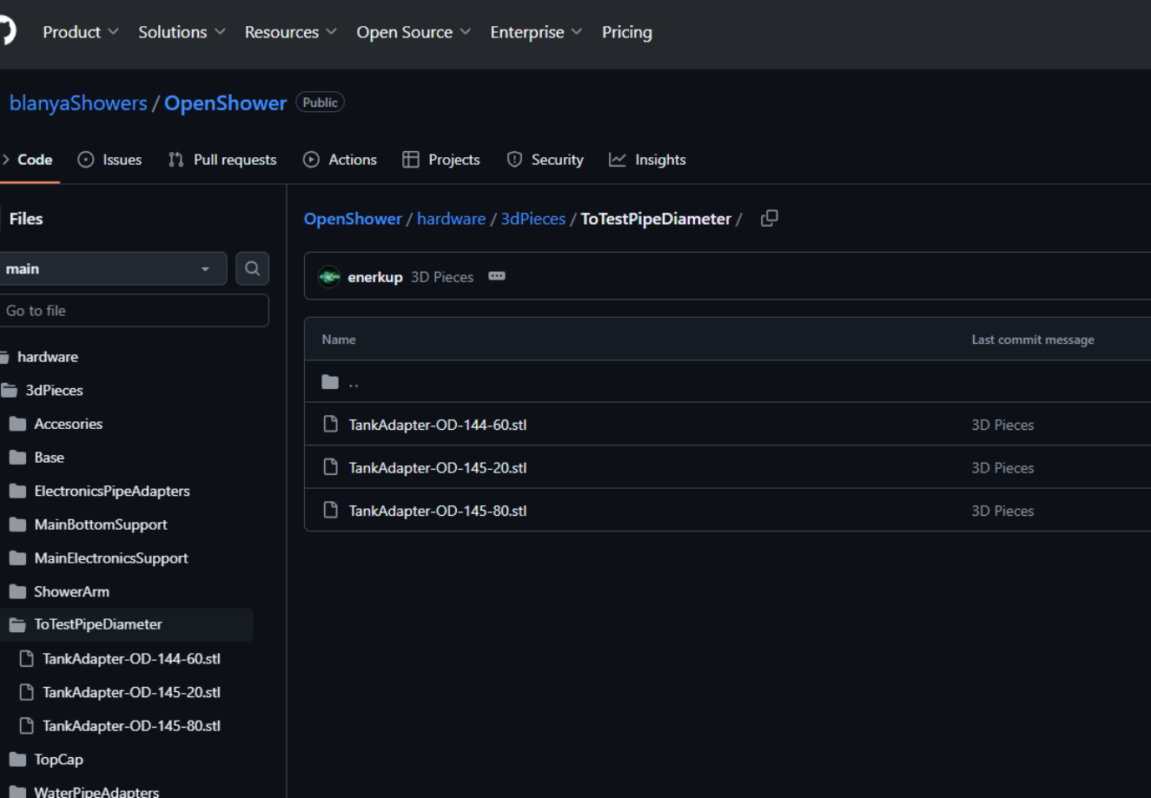This screenshot has height=798, width=1151.
Task: Click the MainElectronicsSupport folder icon
Action: pos(17,558)
